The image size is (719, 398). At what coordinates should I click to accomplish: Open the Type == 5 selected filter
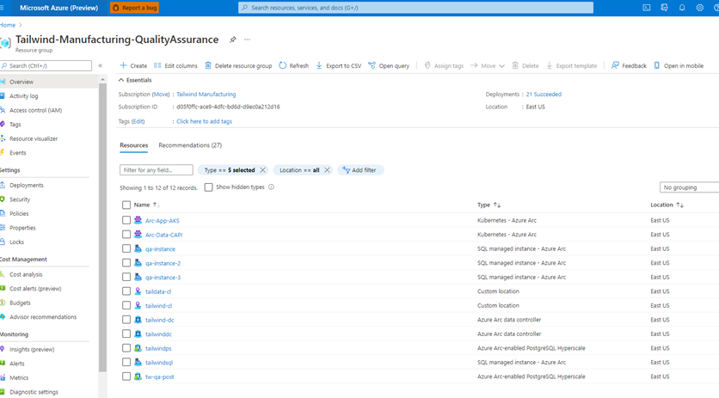(230, 170)
